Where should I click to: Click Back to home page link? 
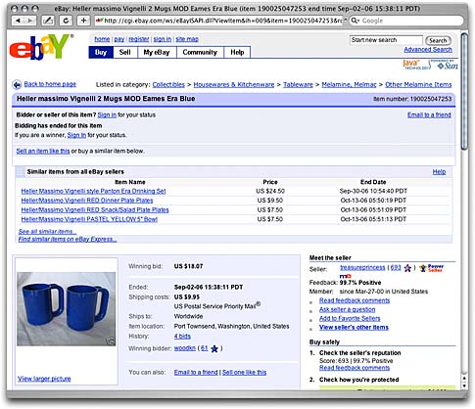click(50, 84)
